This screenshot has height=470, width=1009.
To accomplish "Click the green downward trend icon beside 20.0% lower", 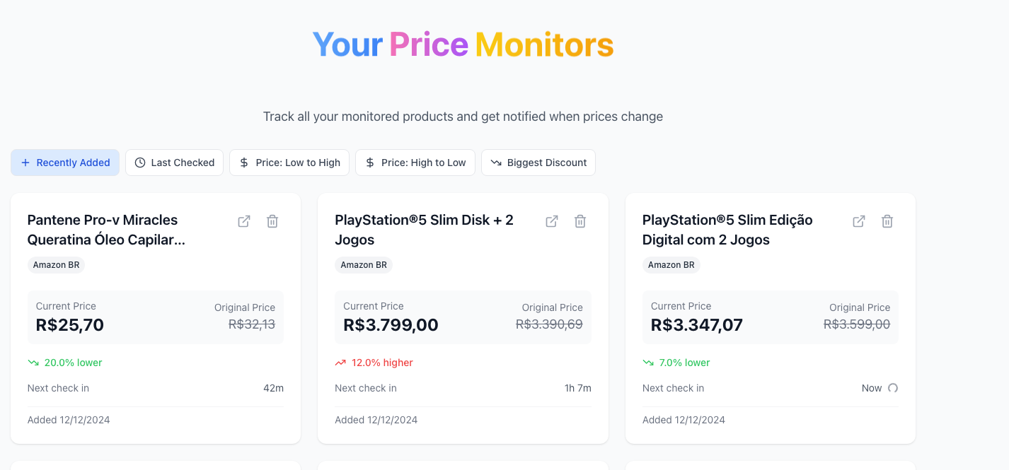I will 33,363.
